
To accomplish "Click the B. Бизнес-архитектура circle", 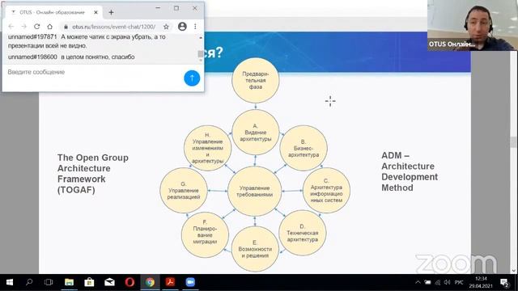I will [x=304, y=148].
